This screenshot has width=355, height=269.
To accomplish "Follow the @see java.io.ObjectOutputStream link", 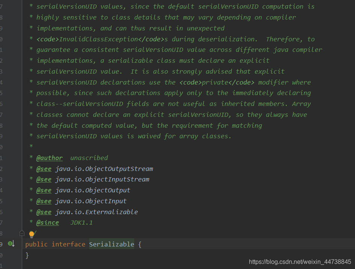I will (x=103, y=168).
